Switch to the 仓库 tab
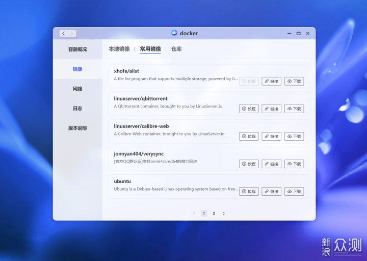 point(176,49)
